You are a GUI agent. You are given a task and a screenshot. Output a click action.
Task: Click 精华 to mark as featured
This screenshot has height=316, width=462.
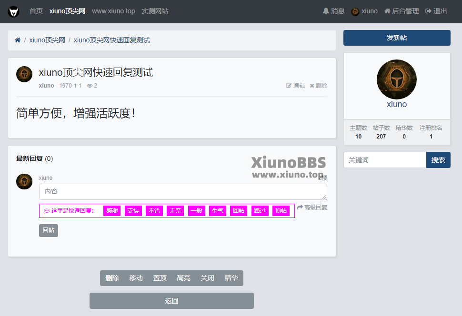[231, 278]
